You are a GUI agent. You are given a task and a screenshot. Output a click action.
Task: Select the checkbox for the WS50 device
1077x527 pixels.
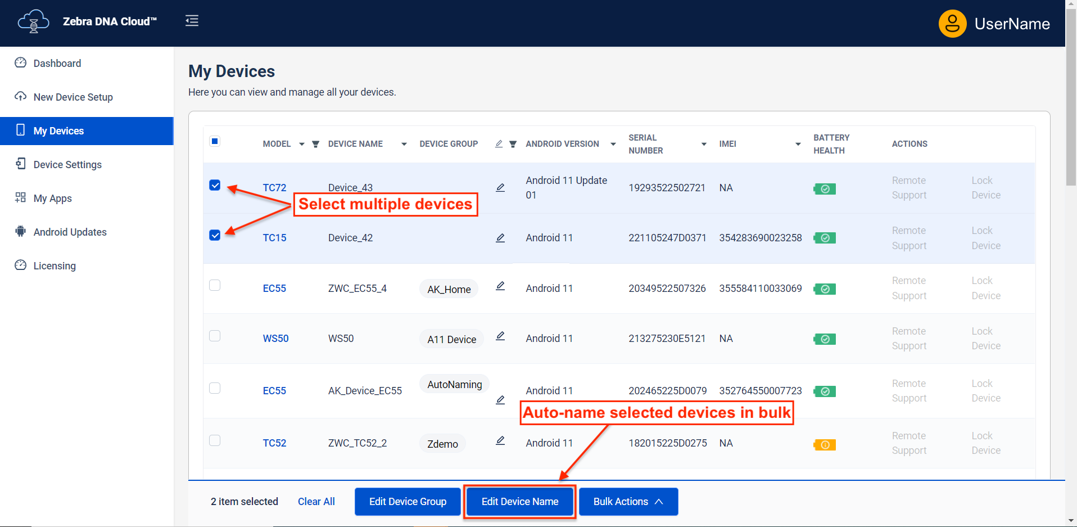point(215,336)
